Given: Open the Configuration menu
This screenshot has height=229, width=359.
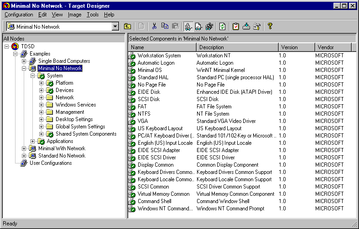Looking at the screenshot, I should [19, 15].
